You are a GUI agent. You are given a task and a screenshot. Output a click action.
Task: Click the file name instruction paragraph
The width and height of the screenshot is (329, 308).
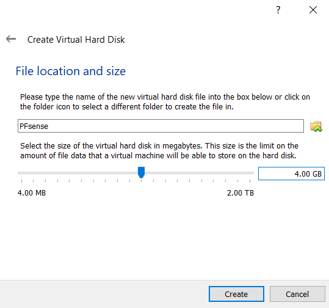(165, 102)
